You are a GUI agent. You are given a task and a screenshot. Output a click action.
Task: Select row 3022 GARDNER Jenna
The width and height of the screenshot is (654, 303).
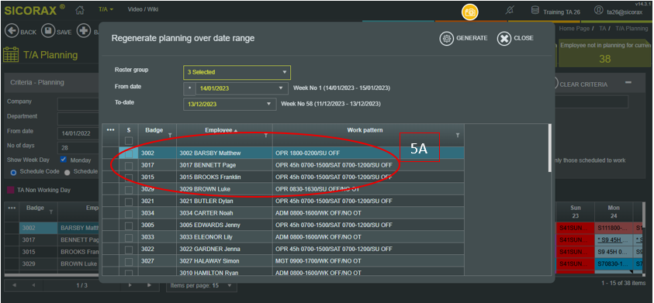point(283,249)
